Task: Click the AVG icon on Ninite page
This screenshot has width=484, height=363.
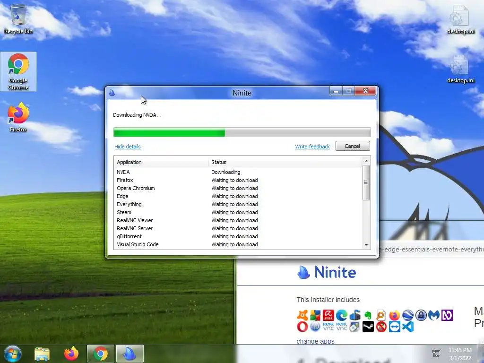Action: pyautogui.click(x=315, y=315)
